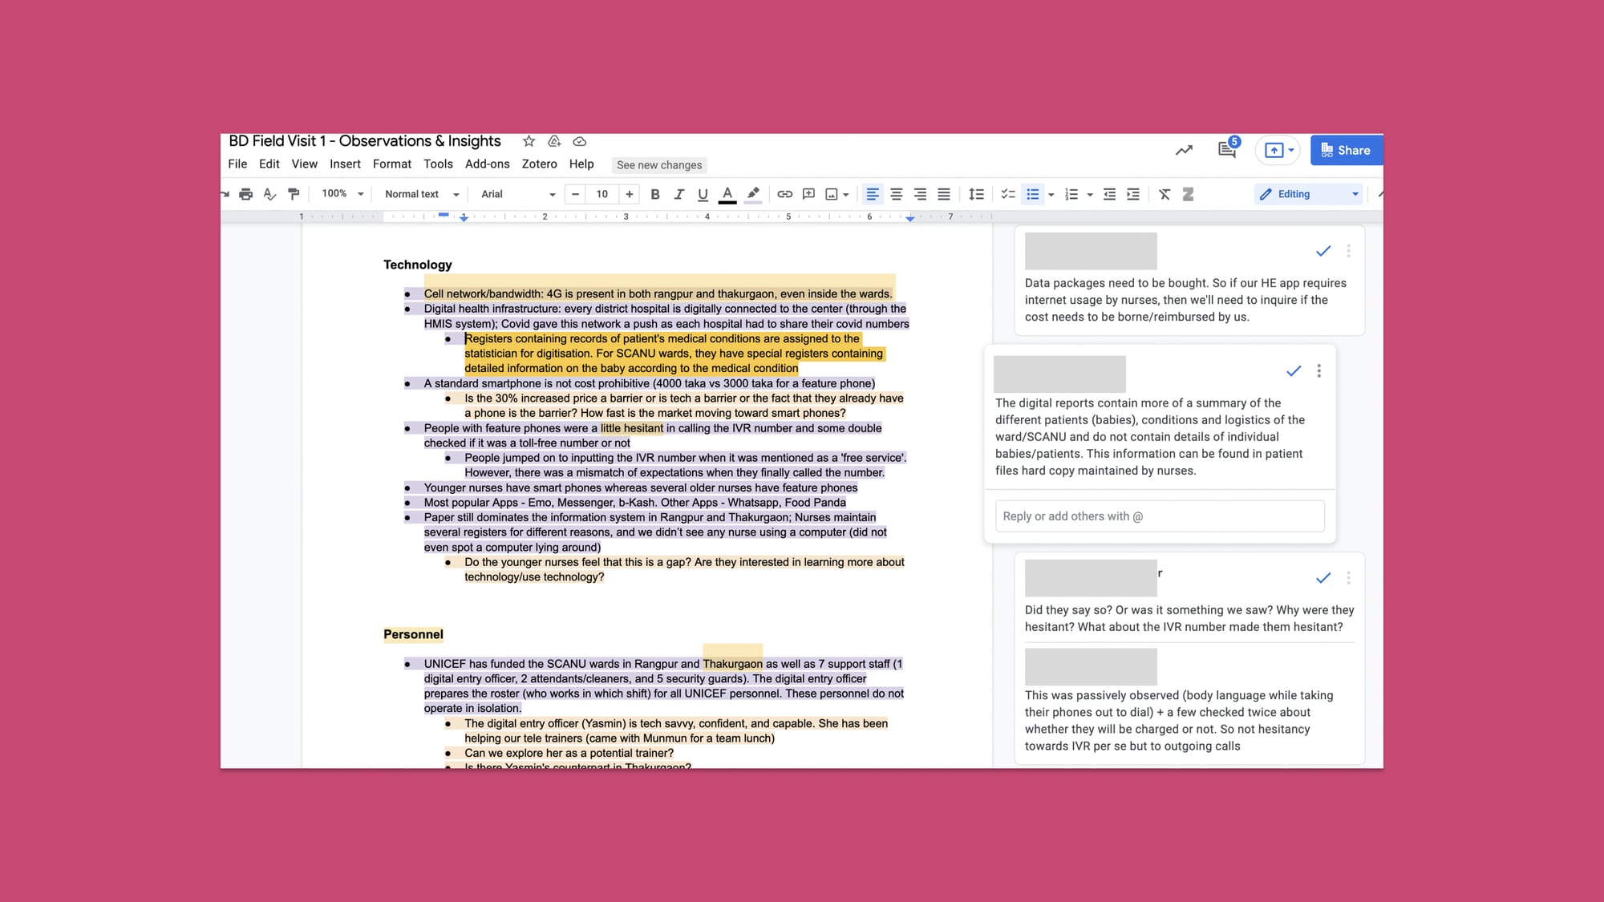Viewport: 1604px width, 902px height.
Task: Open line spacing options
Action: (x=976, y=194)
